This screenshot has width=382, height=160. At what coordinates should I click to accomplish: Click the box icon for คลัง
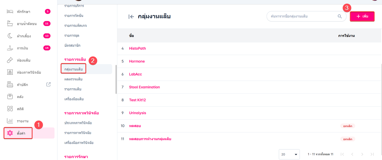(10, 97)
